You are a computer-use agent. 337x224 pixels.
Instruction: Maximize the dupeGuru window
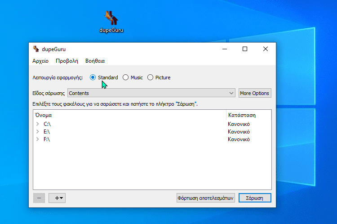tap(245, 49)
